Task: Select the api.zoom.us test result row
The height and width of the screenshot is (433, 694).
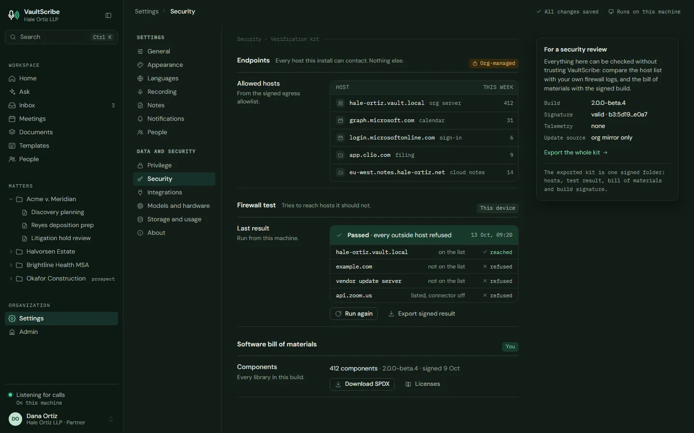Action: click(x=424, y=295)
